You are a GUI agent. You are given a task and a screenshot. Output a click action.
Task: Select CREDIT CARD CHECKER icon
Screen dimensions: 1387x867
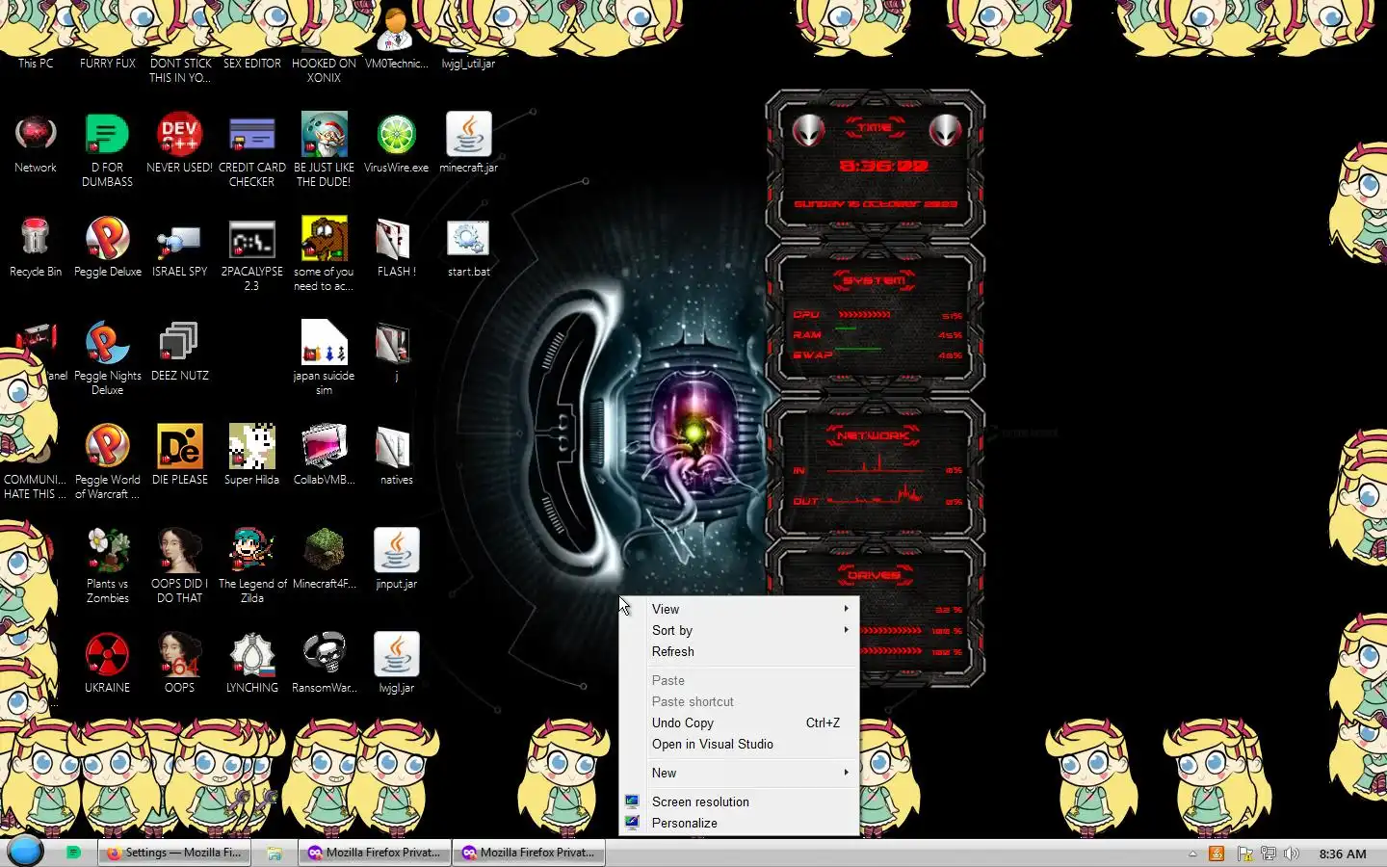[251, 149]
